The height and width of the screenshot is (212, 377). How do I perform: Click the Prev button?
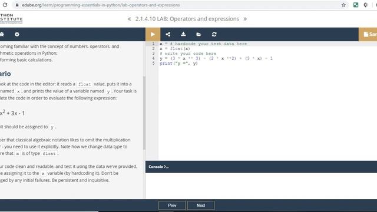point(172,206)
